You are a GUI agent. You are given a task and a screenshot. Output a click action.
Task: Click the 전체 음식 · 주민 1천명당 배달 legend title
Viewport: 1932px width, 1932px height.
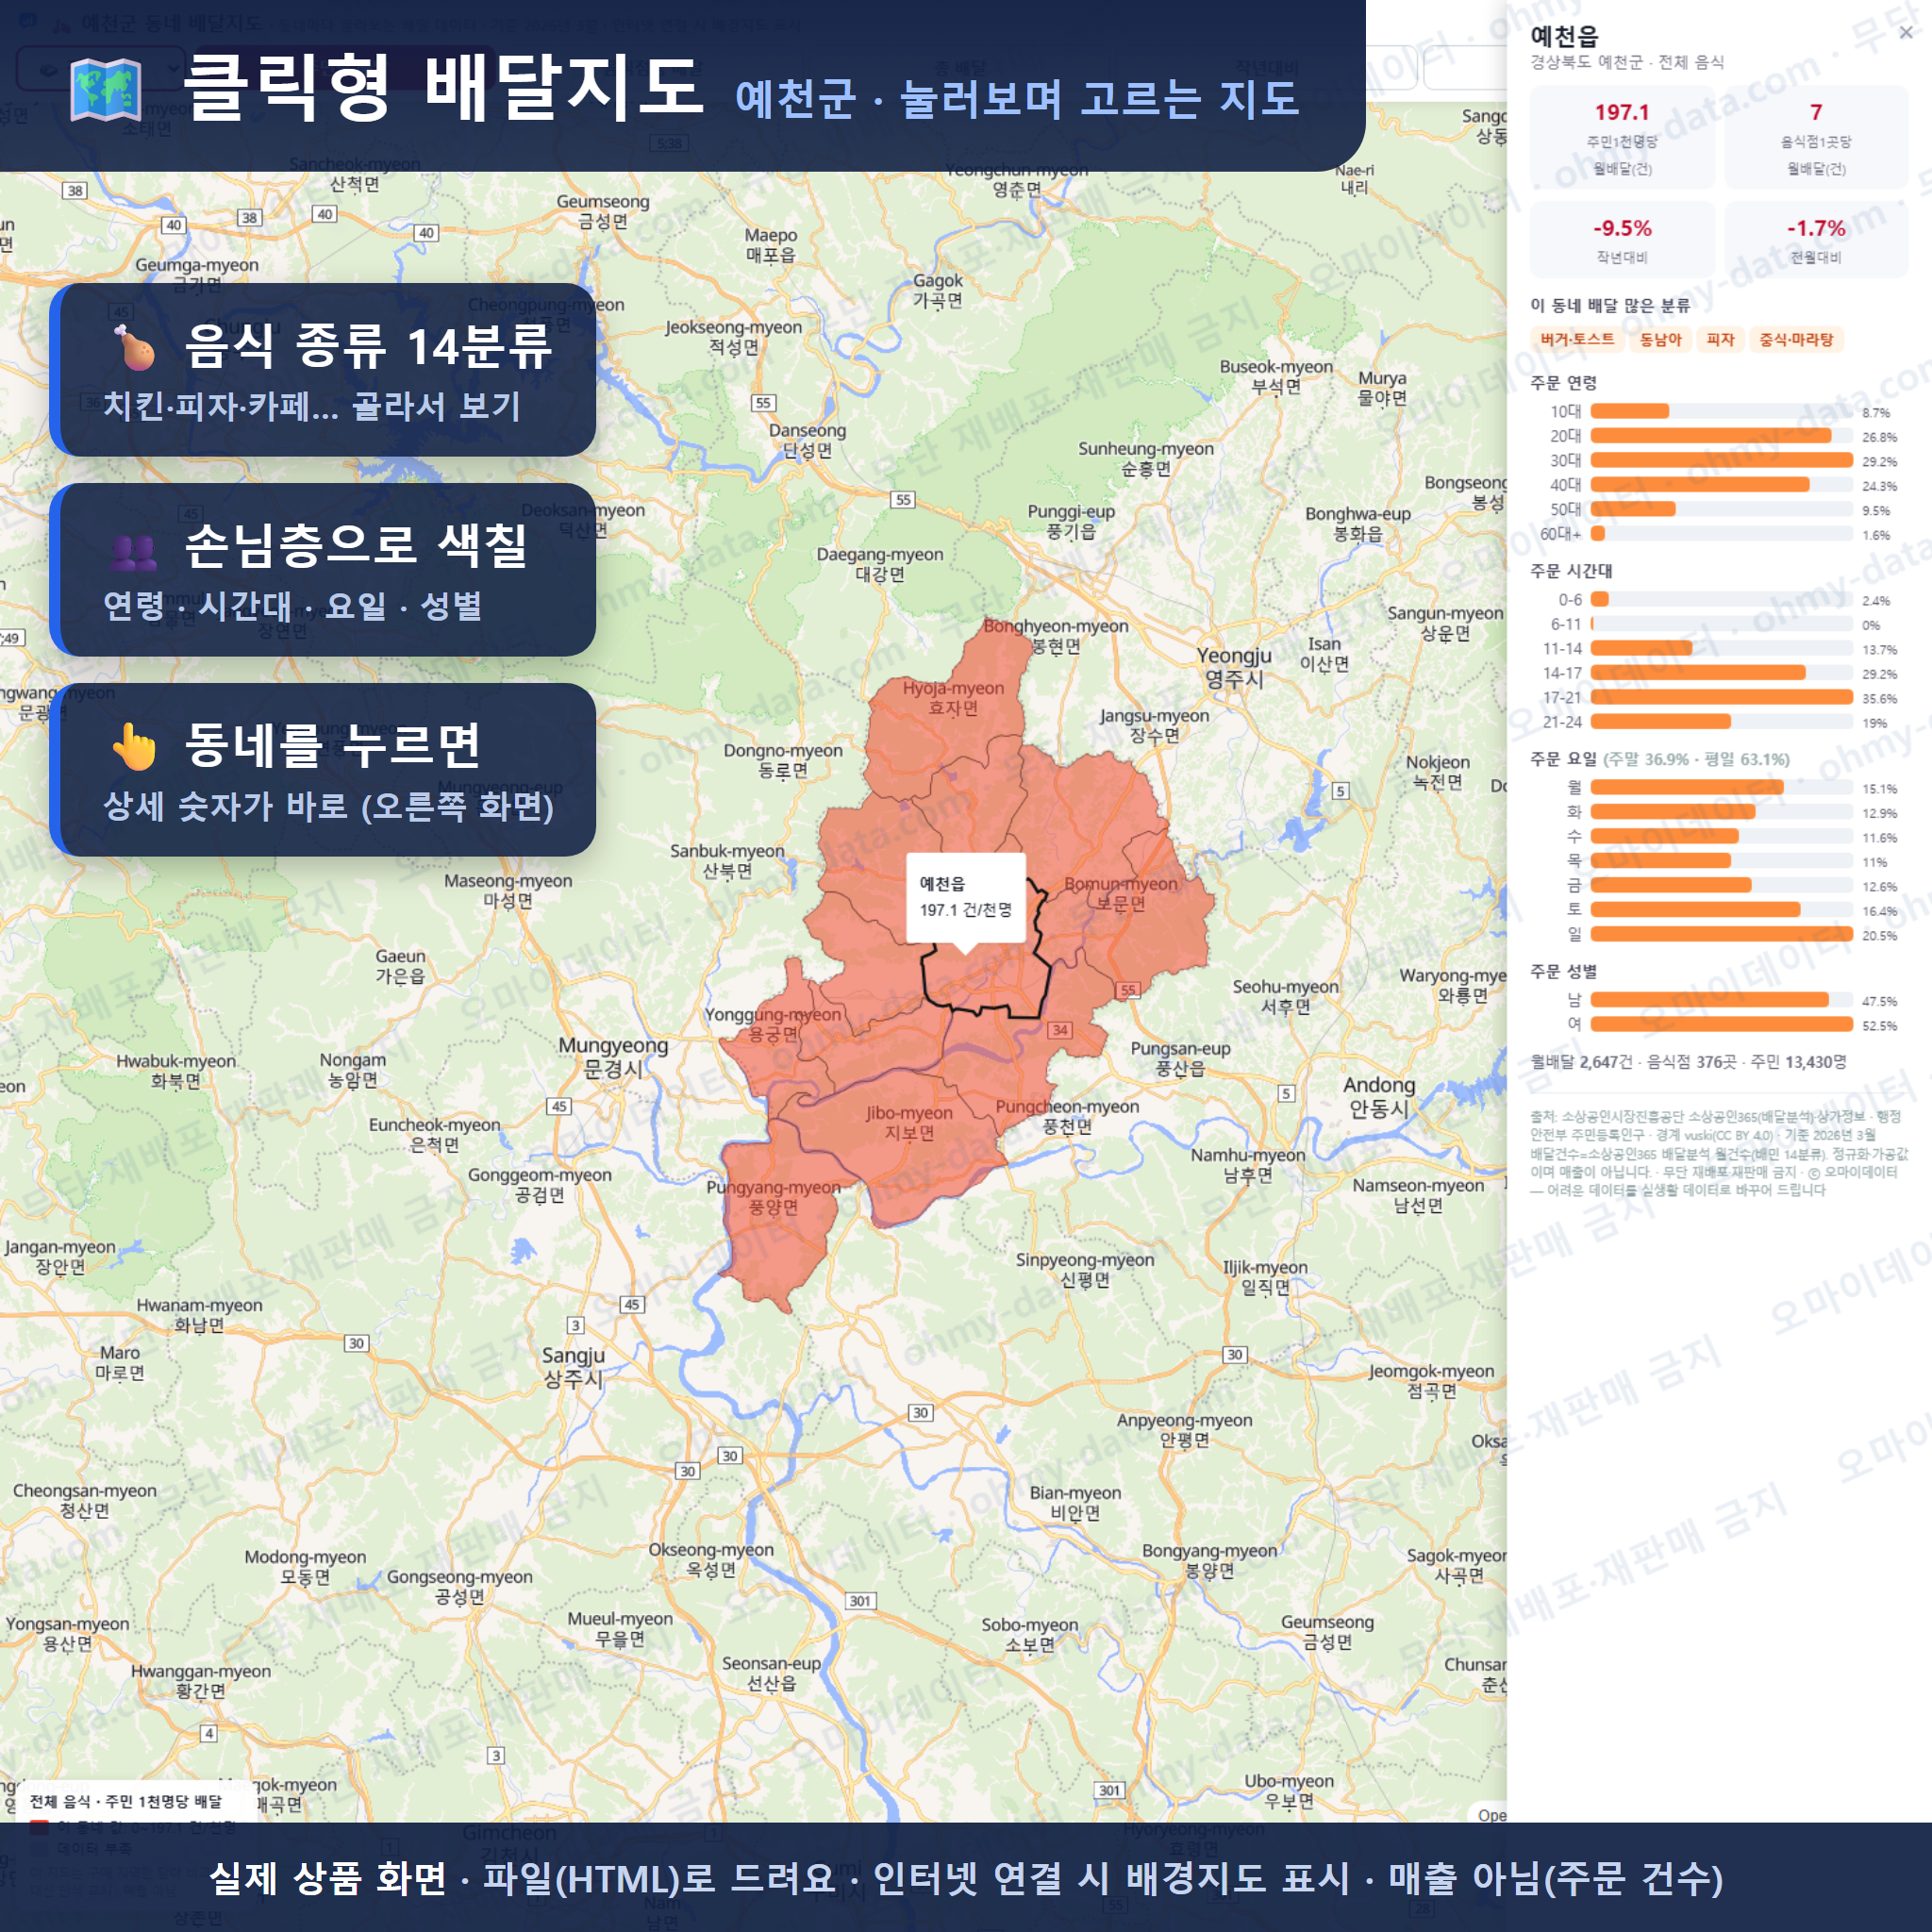126,1801
